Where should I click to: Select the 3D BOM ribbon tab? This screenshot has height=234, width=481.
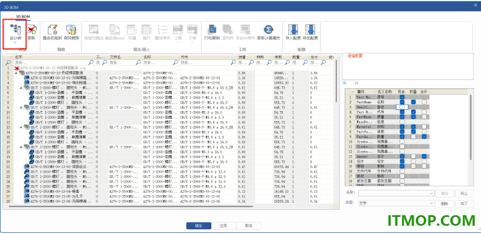pos(23,16)
